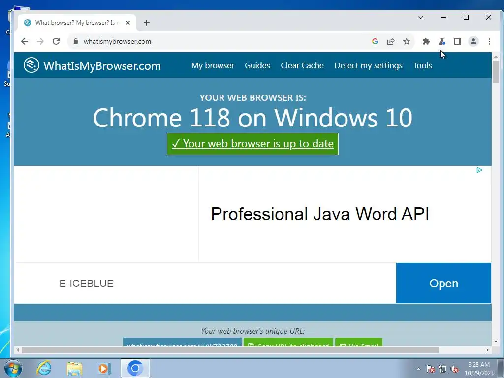Go back with the browser back arrow
This screenshot has width=504, height=378.
pyautogui.click(x=25, y=41)
